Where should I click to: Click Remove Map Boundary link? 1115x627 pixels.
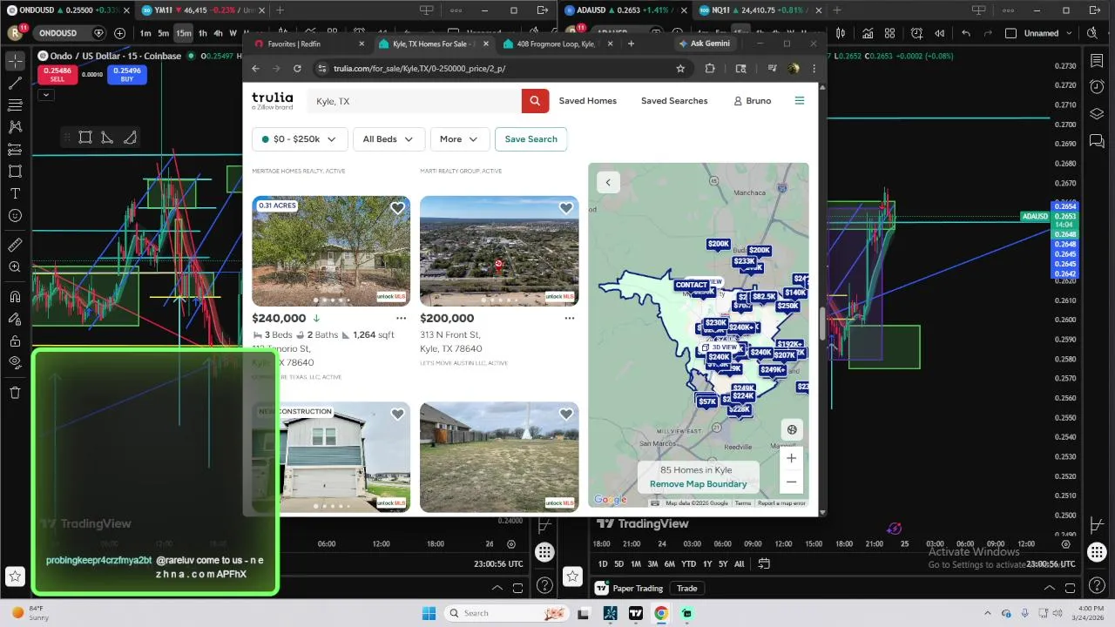click(698, 484)
